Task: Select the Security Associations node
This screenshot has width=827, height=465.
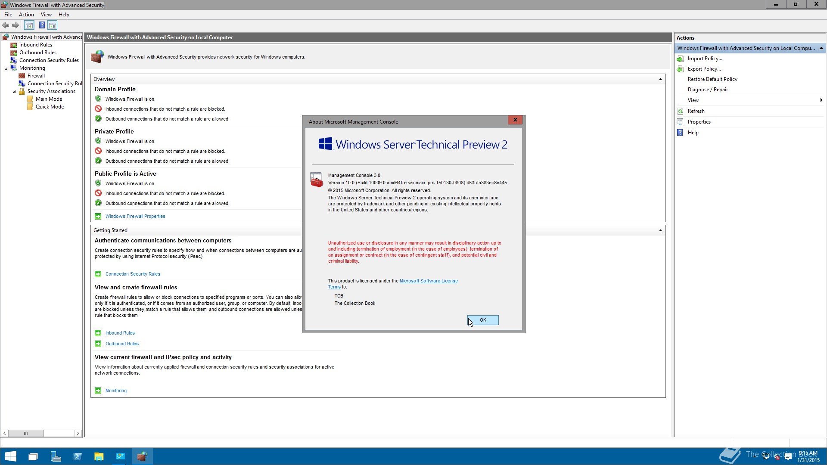Action: click(51, 91)
